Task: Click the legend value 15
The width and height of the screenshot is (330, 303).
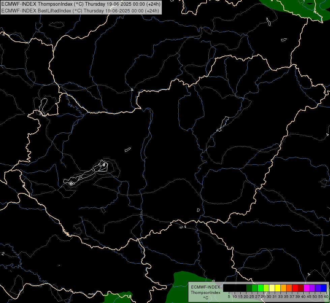Action: 241,297
